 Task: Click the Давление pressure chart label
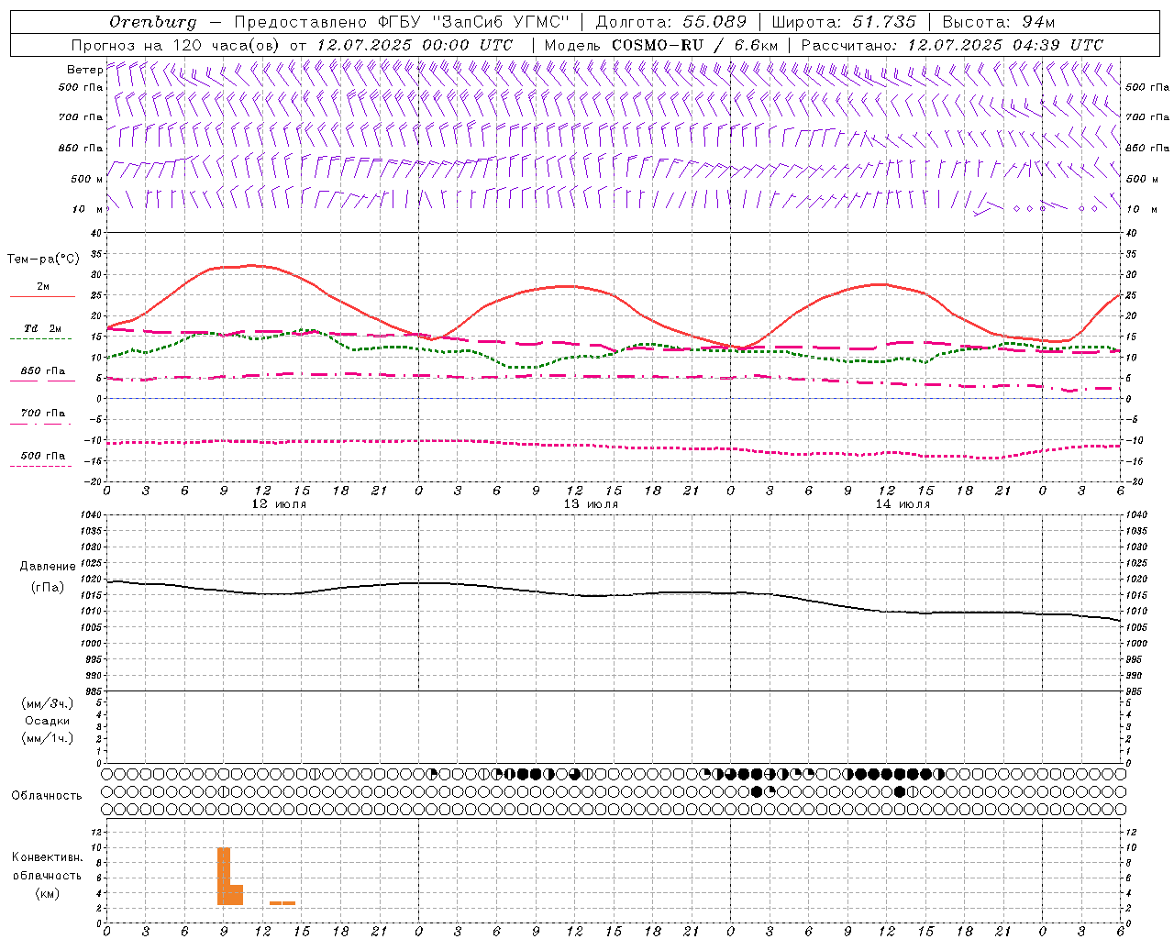pos(48,567)
